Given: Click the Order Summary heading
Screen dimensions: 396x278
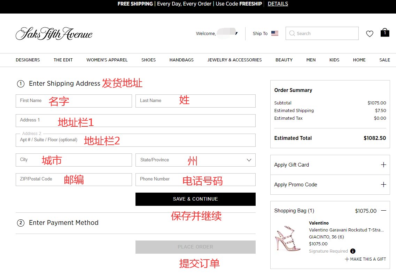Looking at the screenshot, I should click(293, 90).
